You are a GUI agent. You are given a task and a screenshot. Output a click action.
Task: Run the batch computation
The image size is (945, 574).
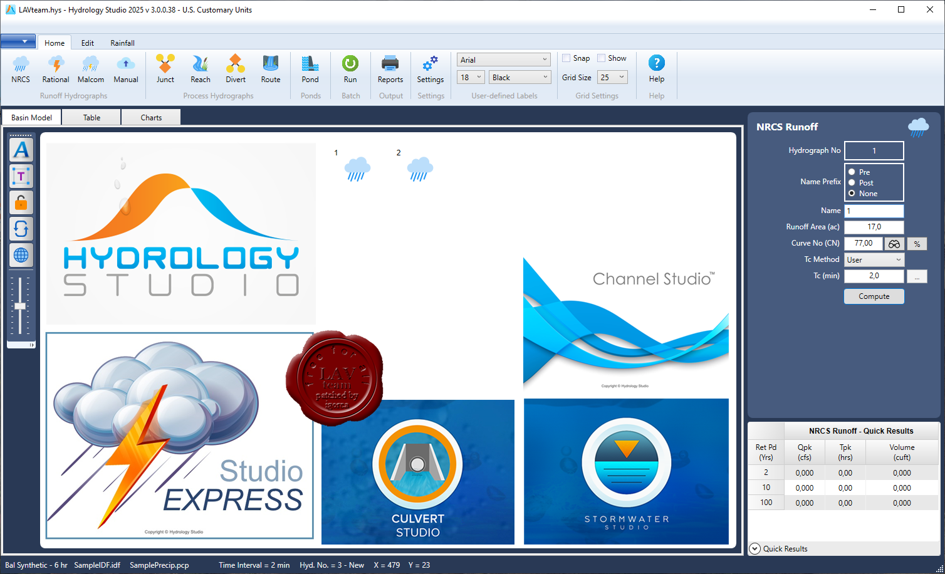coord(350,69)
